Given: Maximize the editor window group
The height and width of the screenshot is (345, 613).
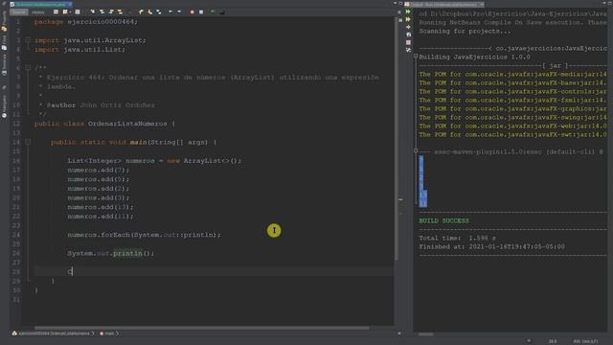Looking at the screenshot, I should tap(400, 4).
